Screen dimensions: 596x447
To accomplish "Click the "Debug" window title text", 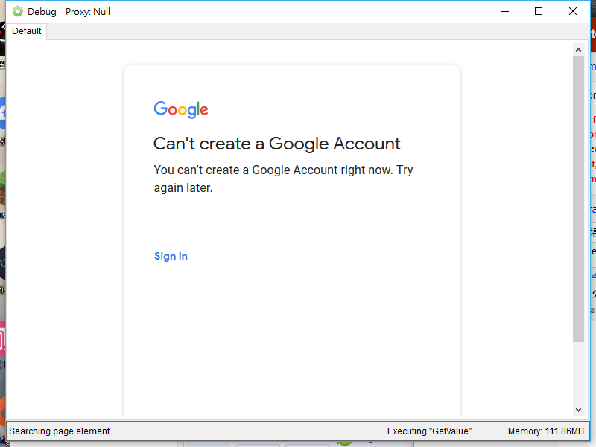I will pos(42,12).
